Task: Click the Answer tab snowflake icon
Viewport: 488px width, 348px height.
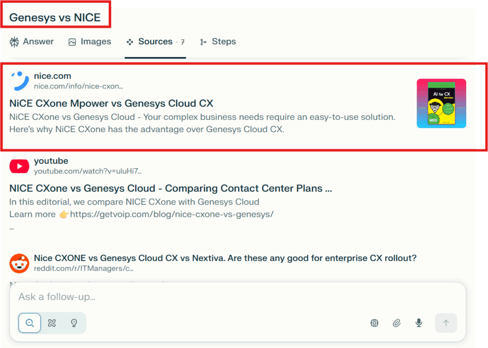Action: (14, 42)
